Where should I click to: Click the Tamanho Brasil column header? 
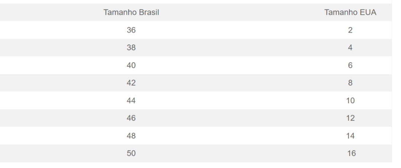point(131,12)
